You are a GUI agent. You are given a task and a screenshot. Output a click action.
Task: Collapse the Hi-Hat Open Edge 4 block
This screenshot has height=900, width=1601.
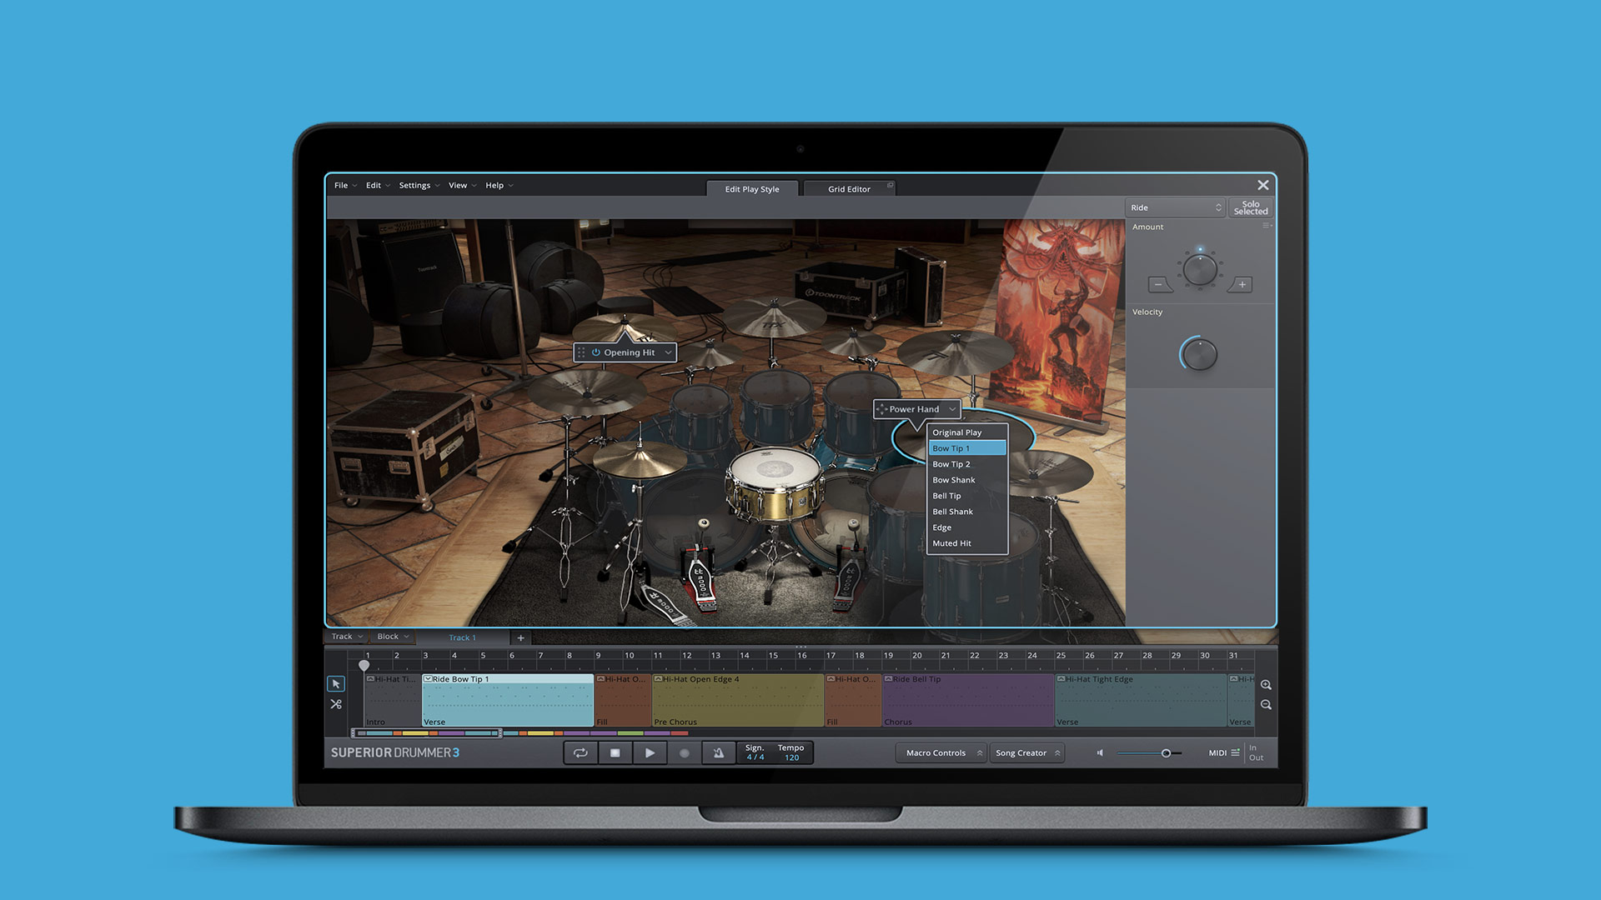(658, 679)
